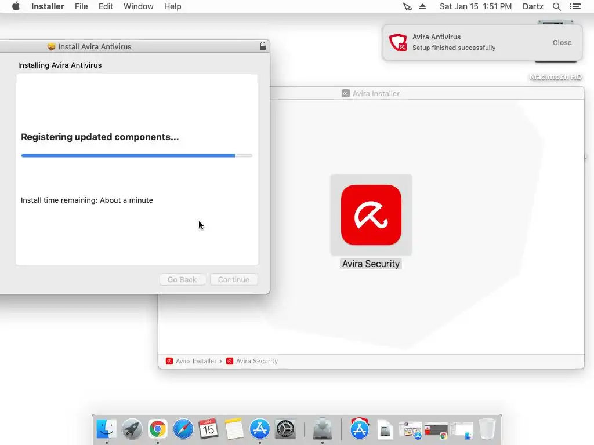Open the Trash from the Dock
This screenshot has height=445, width=594.
tap(487, 429)
